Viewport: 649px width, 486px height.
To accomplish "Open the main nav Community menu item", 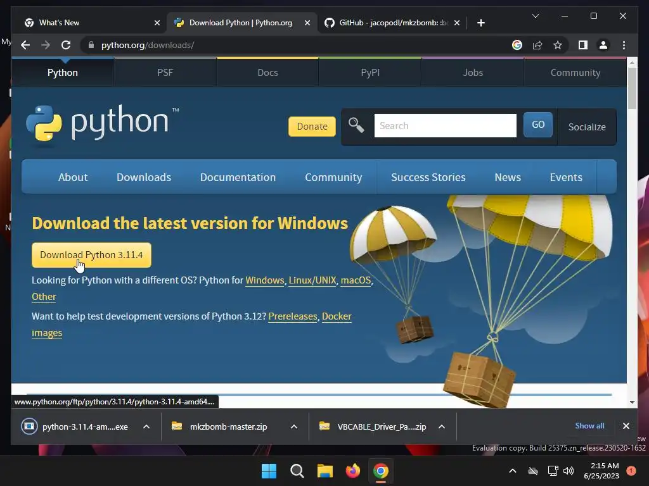I will [x=333, y=177].
